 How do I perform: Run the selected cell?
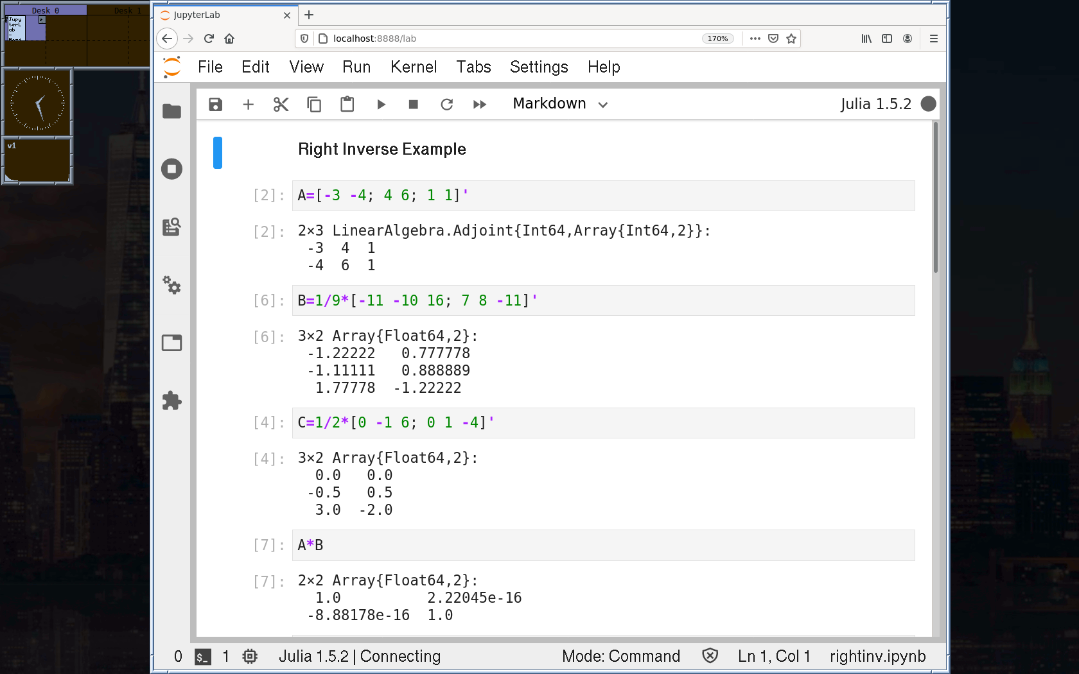[381, 105]
